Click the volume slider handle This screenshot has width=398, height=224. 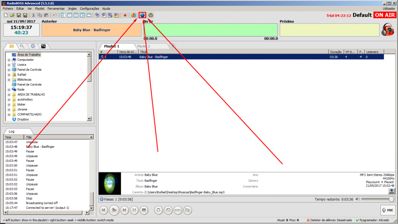391,199
